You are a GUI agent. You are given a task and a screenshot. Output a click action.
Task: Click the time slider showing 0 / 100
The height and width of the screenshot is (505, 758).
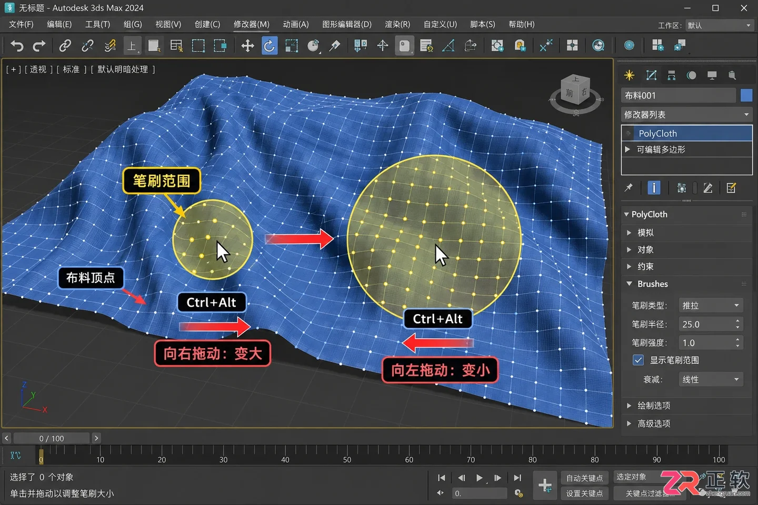[52, 438]
